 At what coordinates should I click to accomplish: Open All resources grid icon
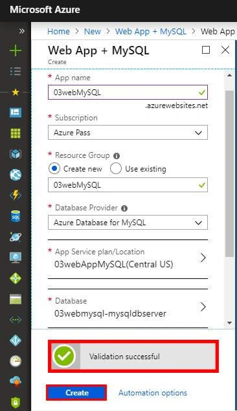coord(16,133)
